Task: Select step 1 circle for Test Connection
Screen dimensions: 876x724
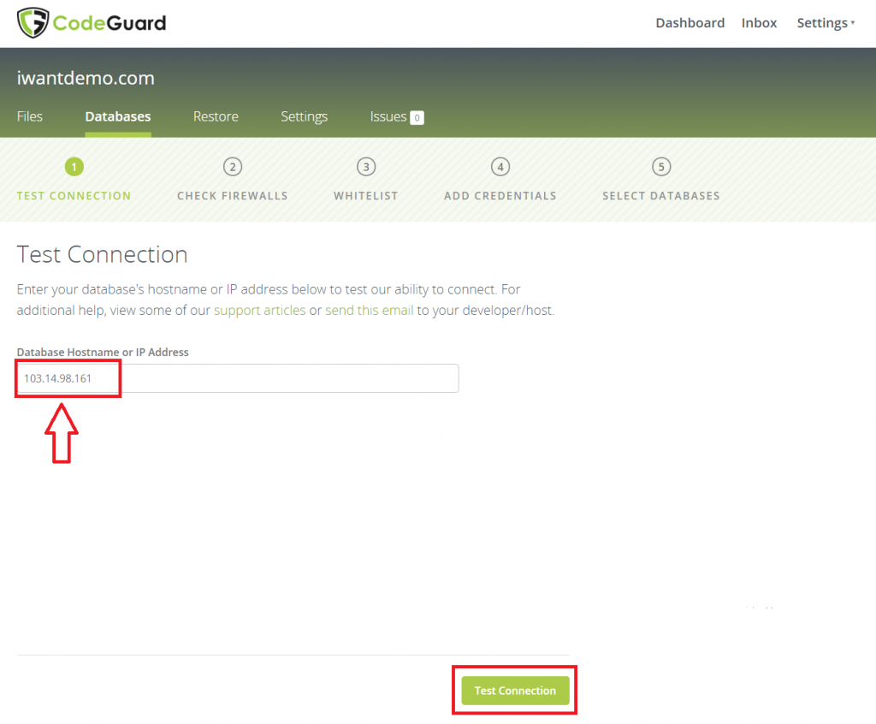Action: point(74,167)
